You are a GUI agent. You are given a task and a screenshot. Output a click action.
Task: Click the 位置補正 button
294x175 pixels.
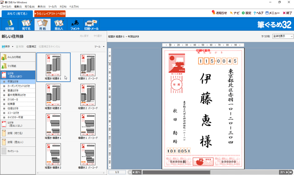(x=31, y=46)
